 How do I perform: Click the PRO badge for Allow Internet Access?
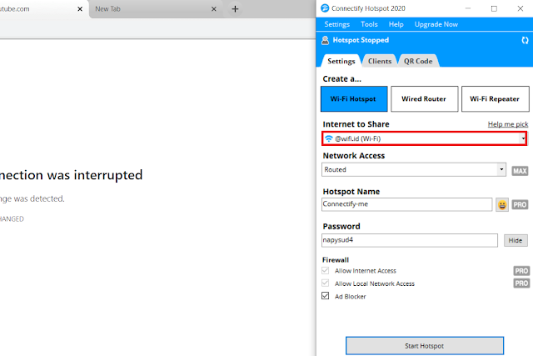521,271
